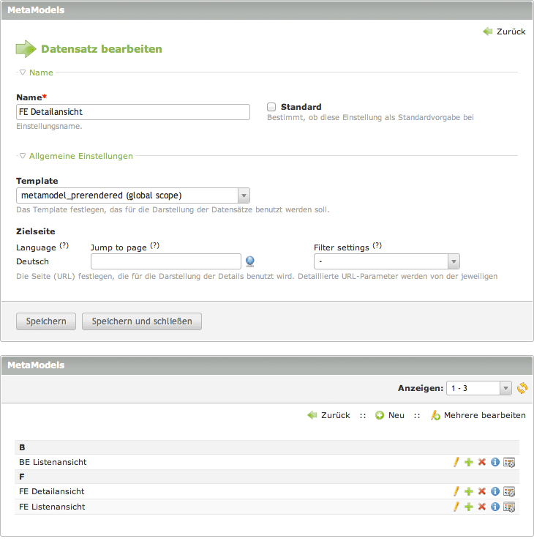The image size is (534, 544).
Task: Delete FE Listenansicht with the red X icon
Action: pyautogui.click(x=481, y=507)
